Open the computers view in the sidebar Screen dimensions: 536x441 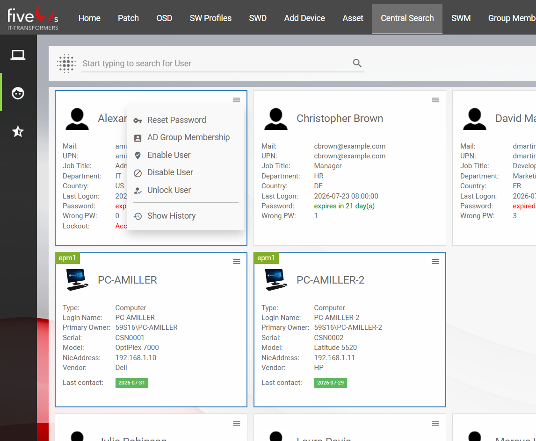click(x=18, y=55)
